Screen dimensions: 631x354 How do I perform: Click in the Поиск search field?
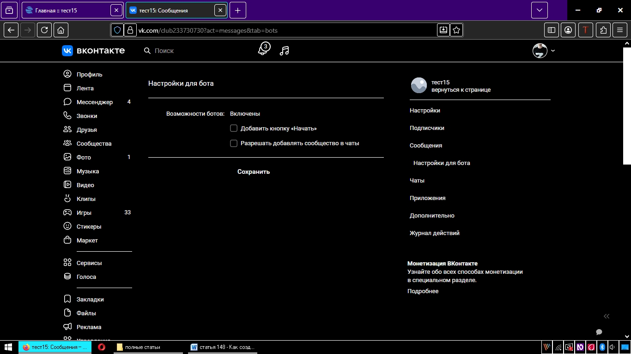click(185, 51)
